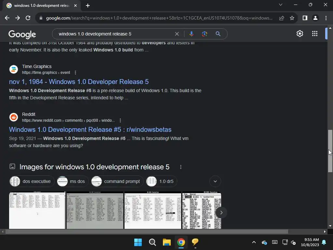Open the r/windowsbetas Reddit result
The image size is (333, 250).
click(90, 130)
